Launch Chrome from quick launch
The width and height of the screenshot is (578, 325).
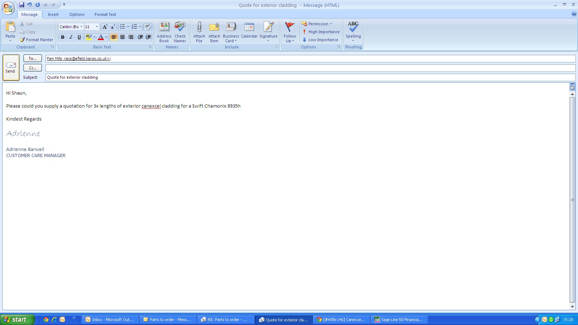click(x=46, y=320)
